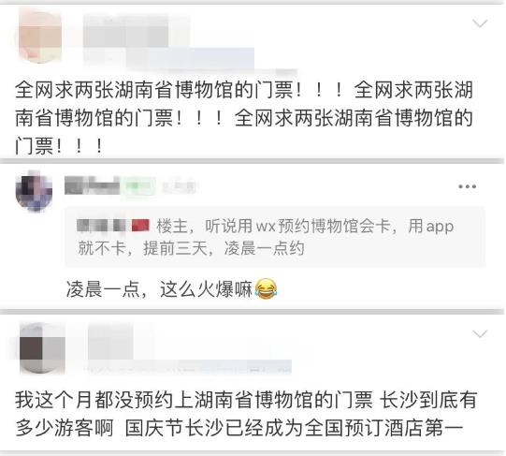Tap the reply text 凌晨一点，这么火爆嘛

[159, 289]
